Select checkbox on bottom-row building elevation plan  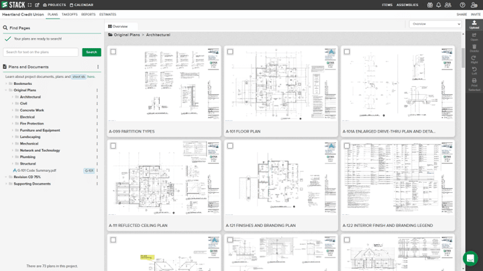pyautogui.click(x=347, y=240)
